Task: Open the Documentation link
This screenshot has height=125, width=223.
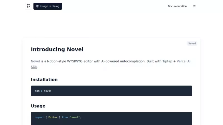Action: point(177,6)
